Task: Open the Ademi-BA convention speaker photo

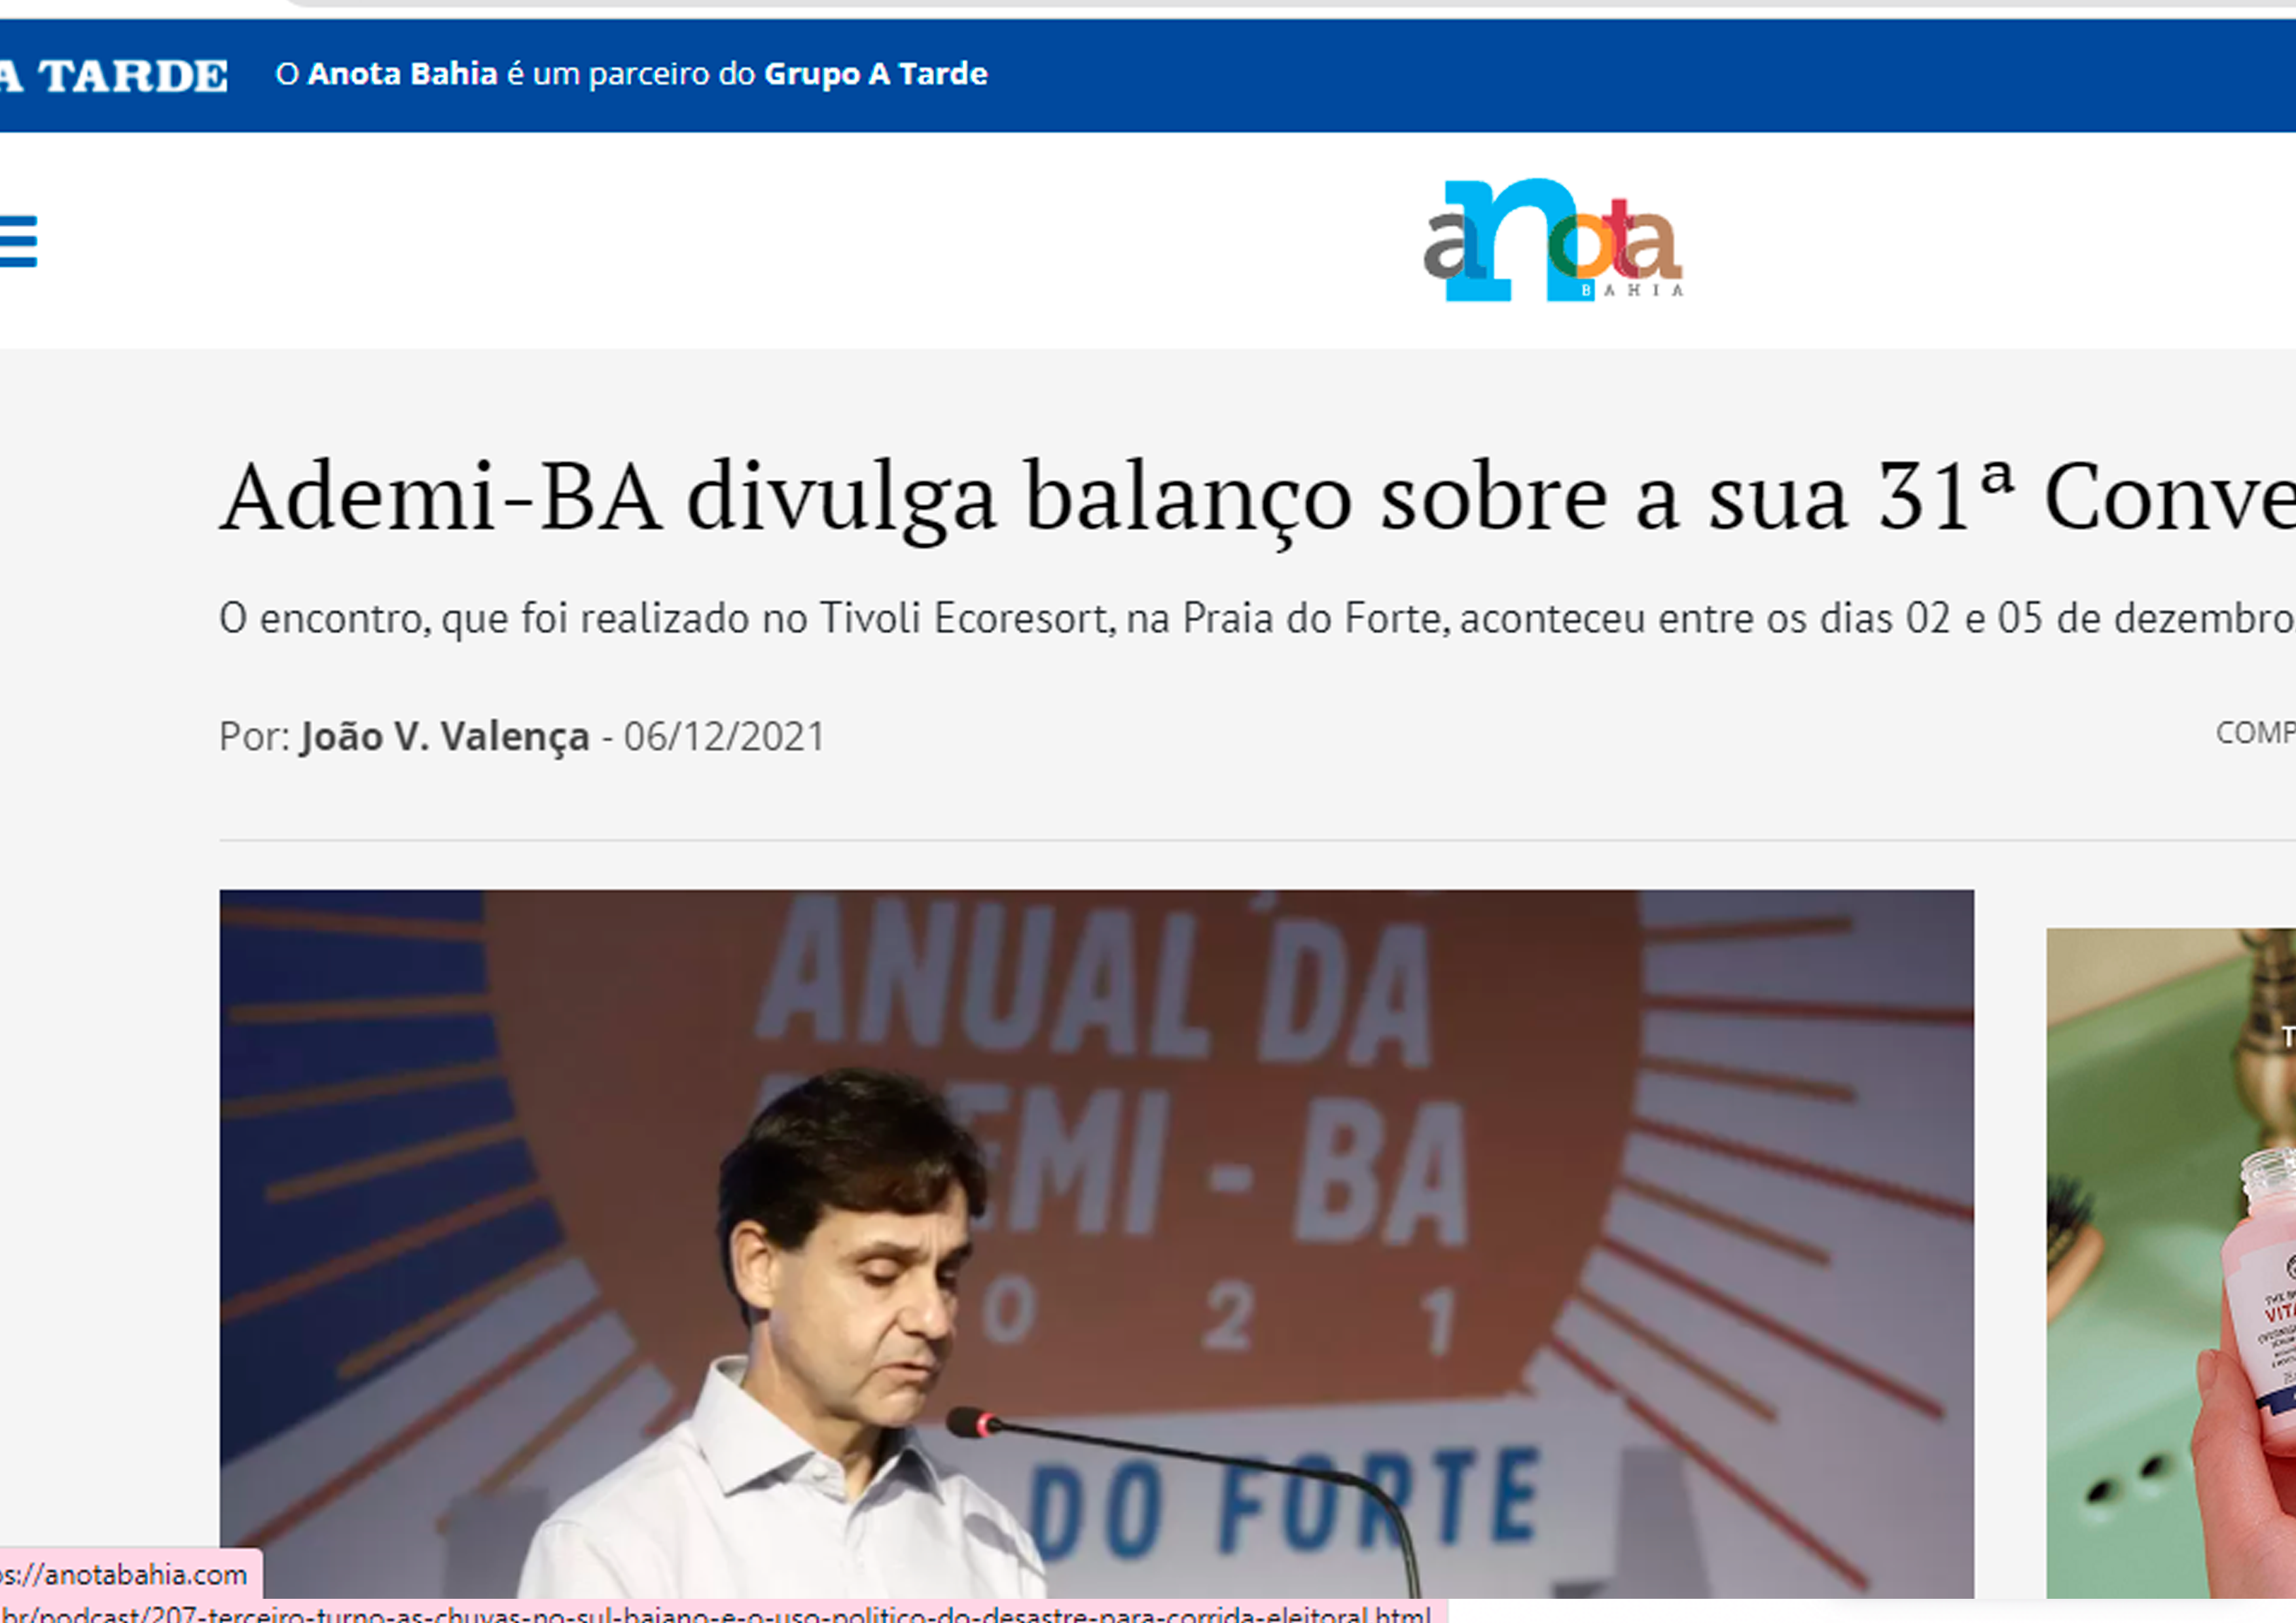Action: 1096,1243
